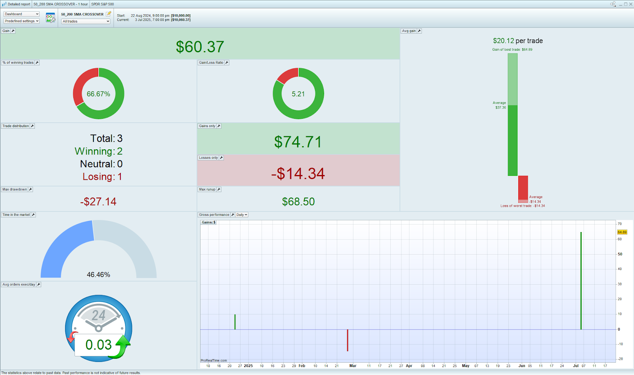Click the 'Neutral: 0' trade count

(101, 164)
